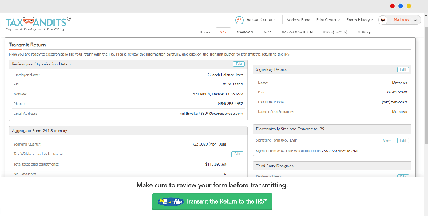The image size is (428, 223).
Task: Open the Forms History dropdown
Action: [360, 19]
